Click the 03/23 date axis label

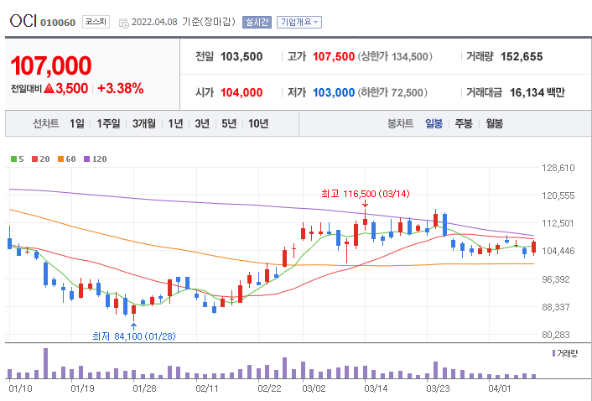tap(438, 388)
